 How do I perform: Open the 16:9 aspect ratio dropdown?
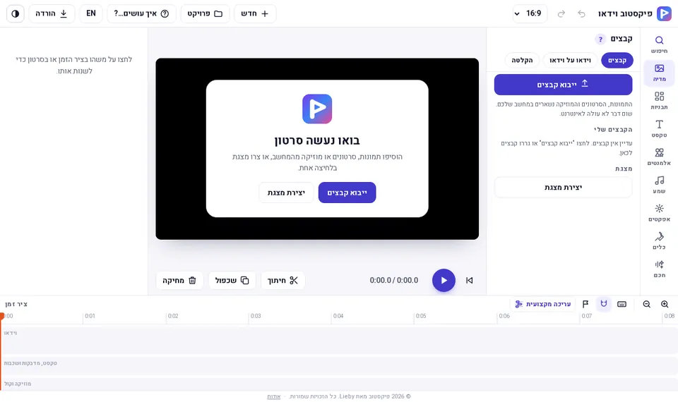[x=530, y=13]
